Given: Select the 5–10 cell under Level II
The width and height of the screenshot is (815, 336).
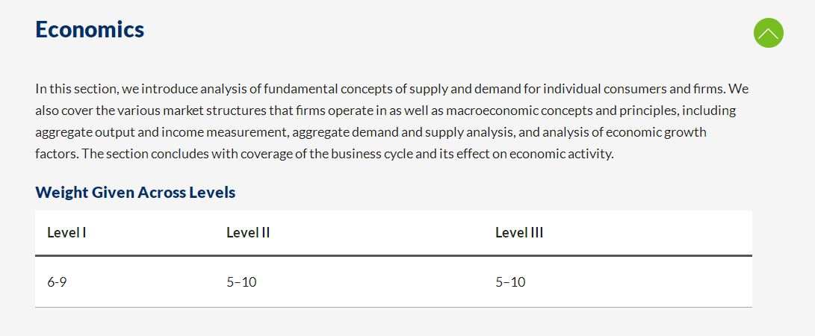Looking at the screenshot, I should point(242,282).
